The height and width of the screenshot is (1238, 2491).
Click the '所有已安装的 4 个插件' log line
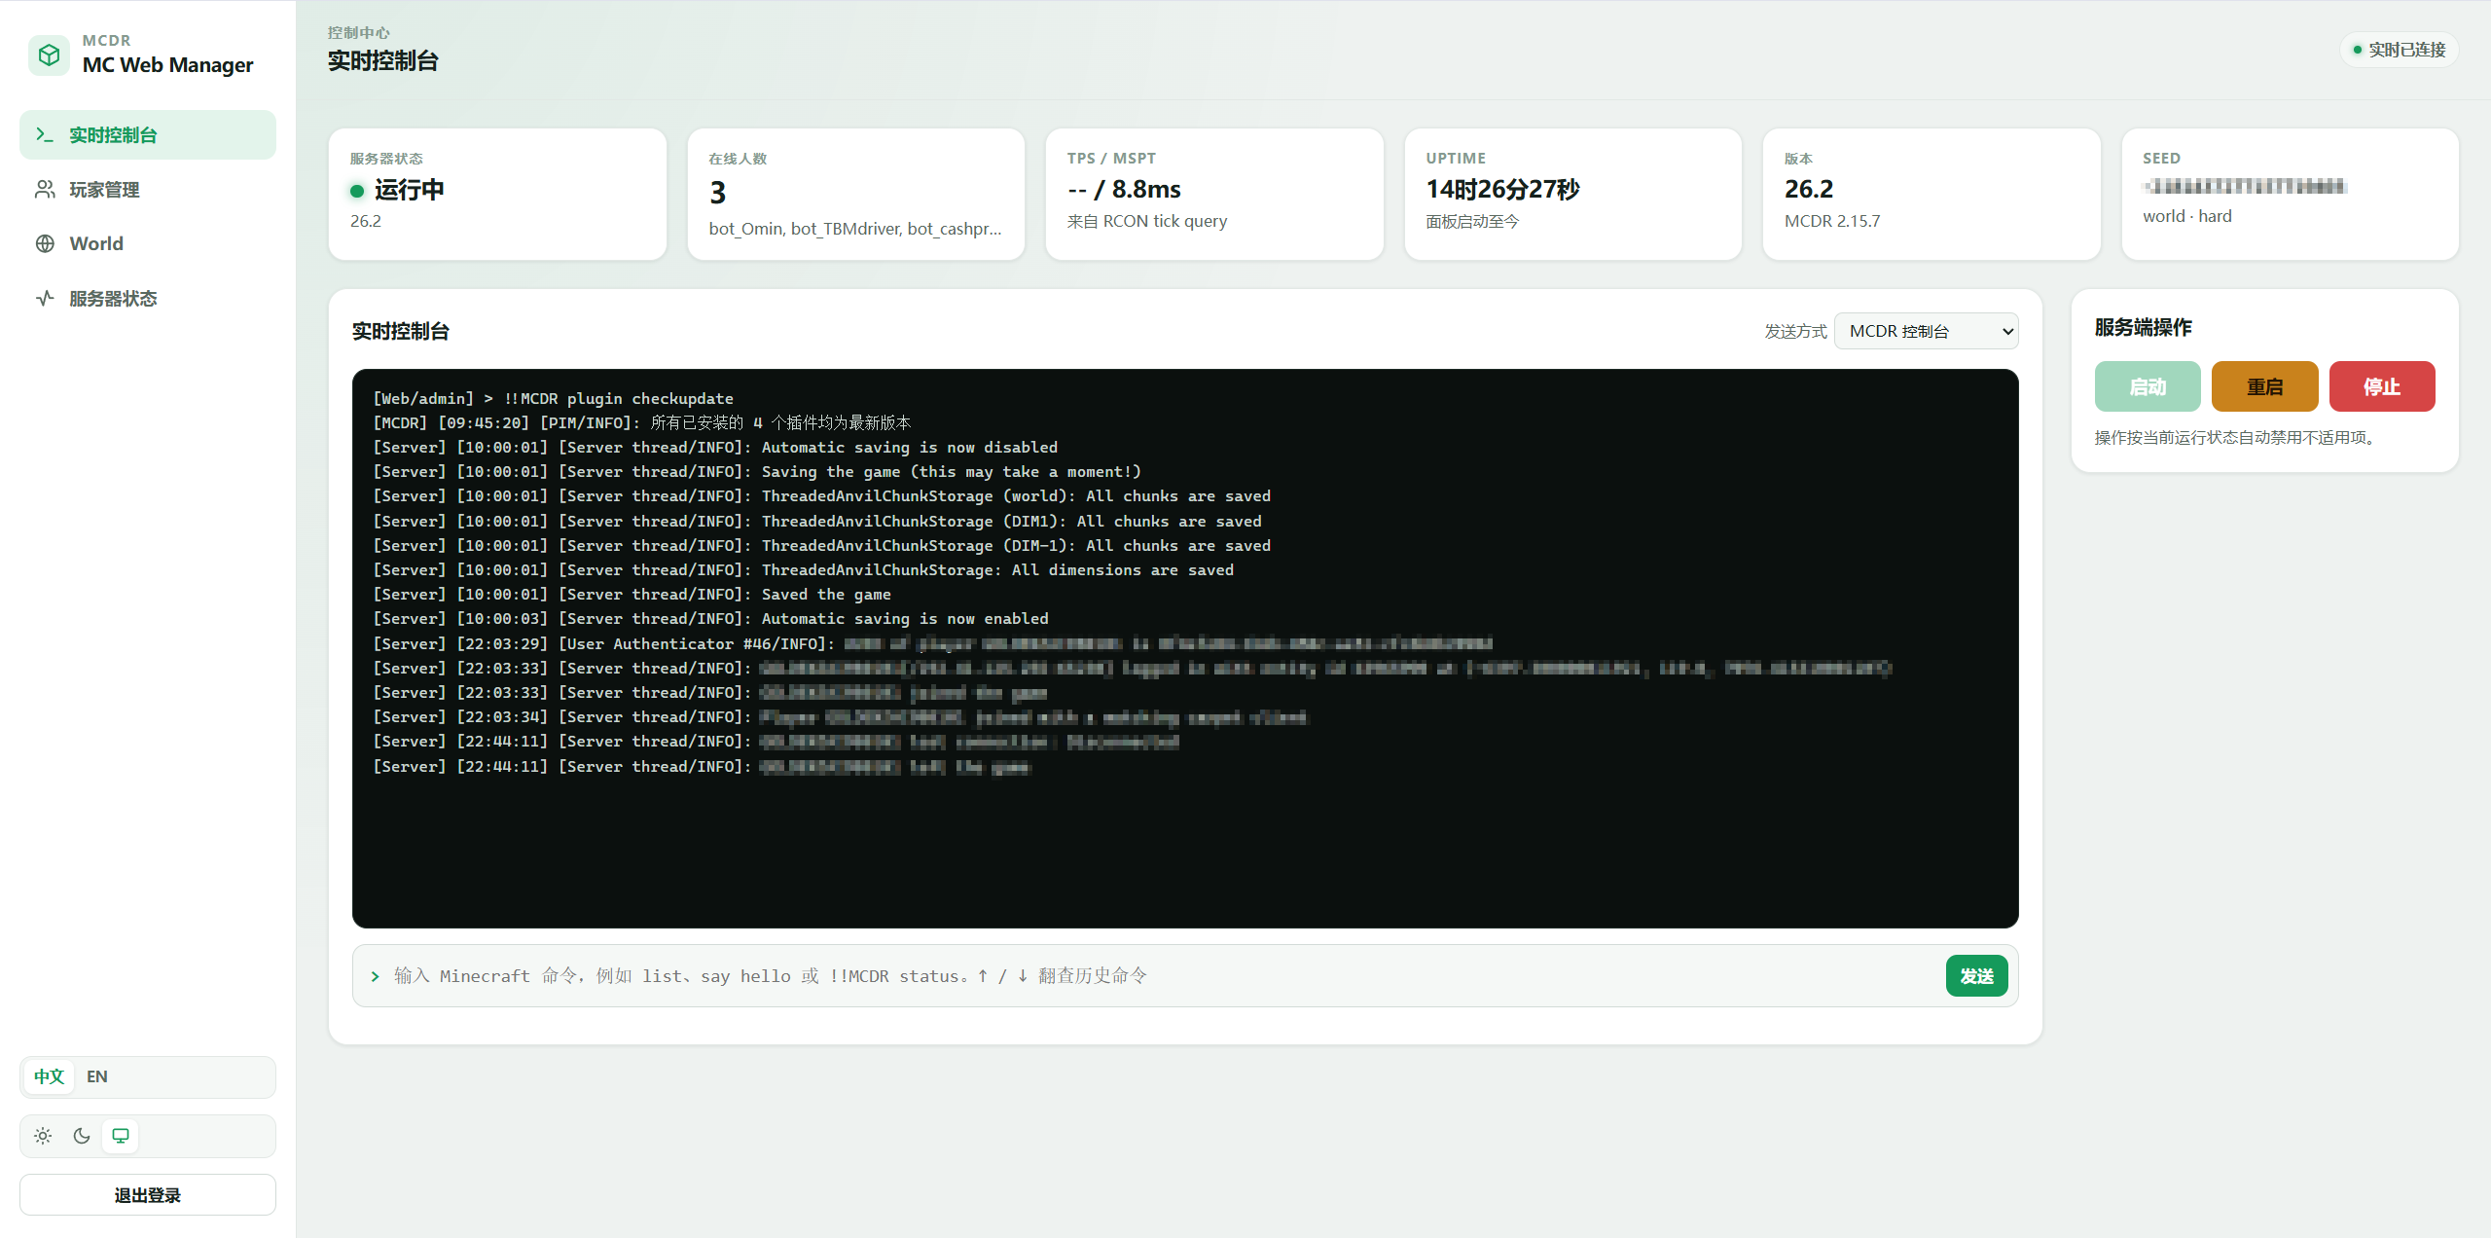[642, 422]
